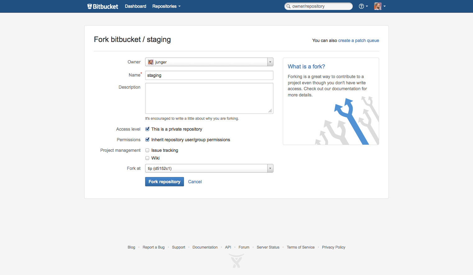Click the Cancel link

(x=195, y=181)
